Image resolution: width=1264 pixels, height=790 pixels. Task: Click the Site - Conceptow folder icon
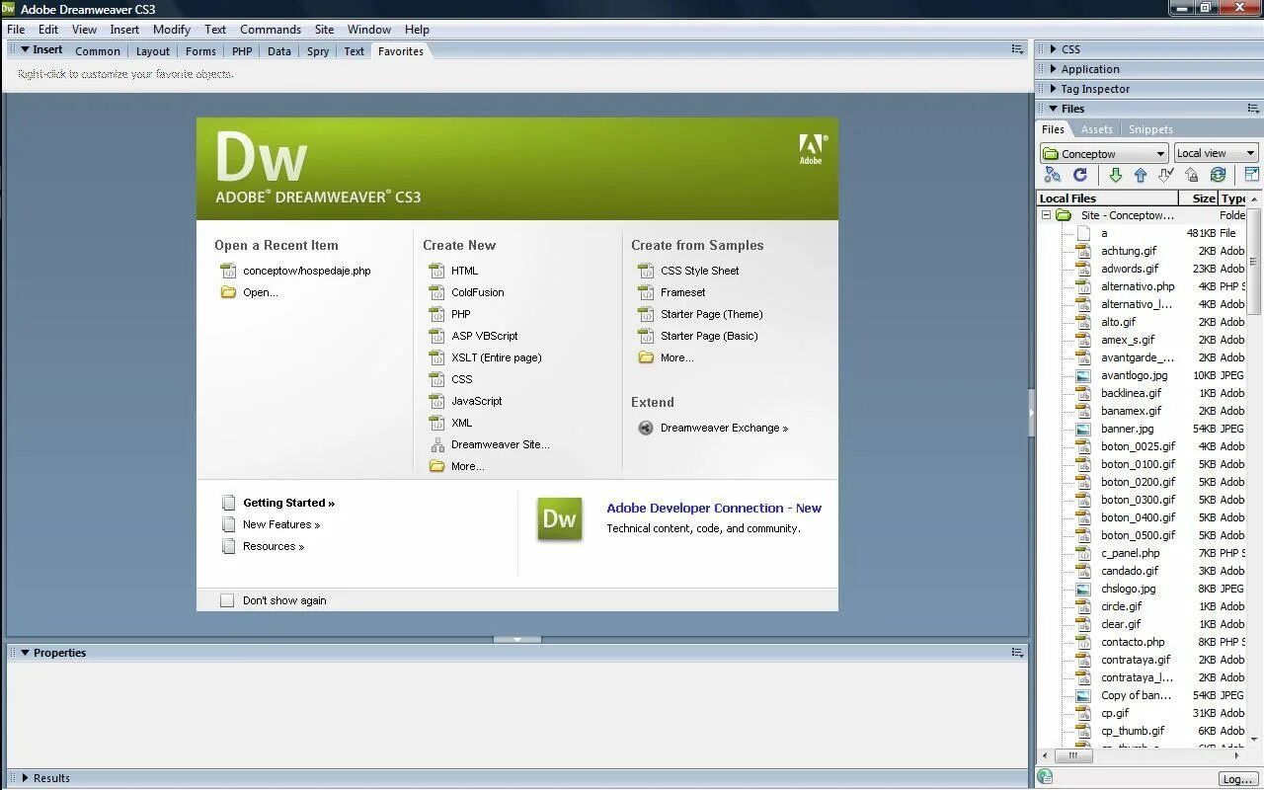1064,215
